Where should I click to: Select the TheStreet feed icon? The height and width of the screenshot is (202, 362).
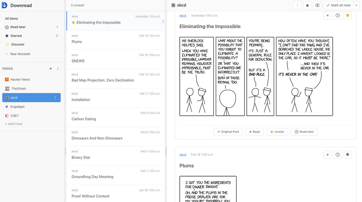coord(7,89)
